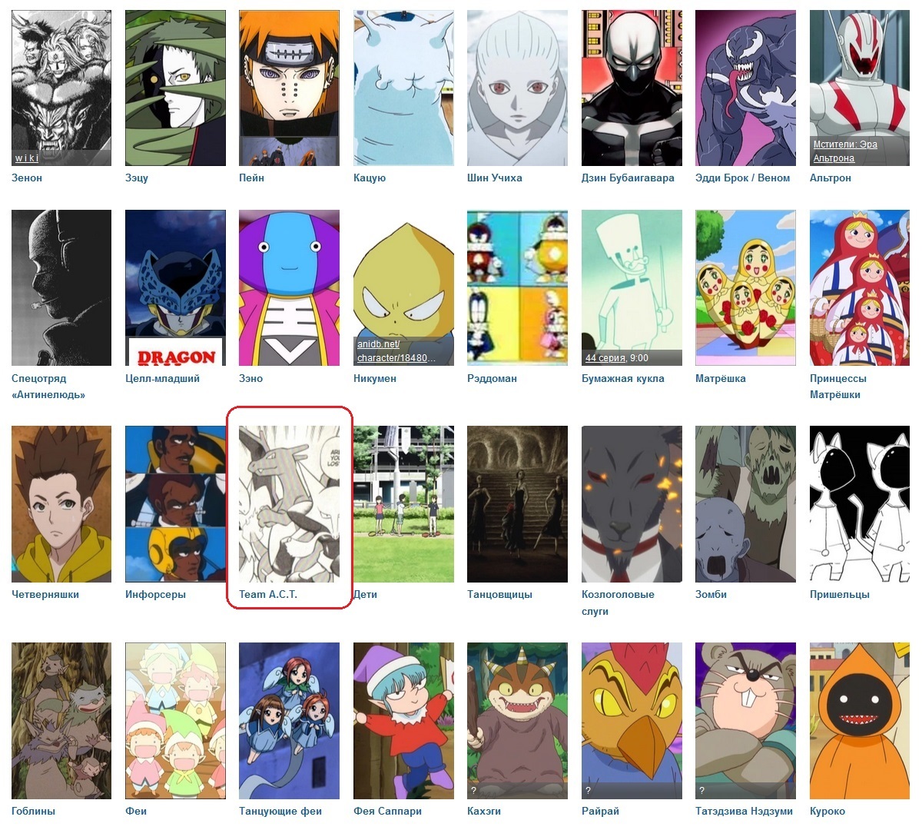Click the Пейн character image
This screenshot has height=830, width=922.
(x=289, y=88)
